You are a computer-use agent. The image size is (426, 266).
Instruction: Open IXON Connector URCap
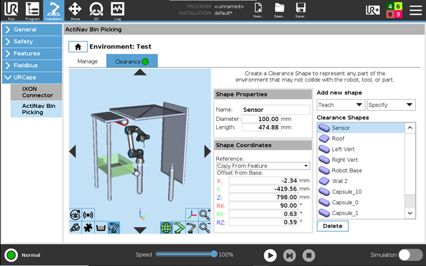[36, 92]
